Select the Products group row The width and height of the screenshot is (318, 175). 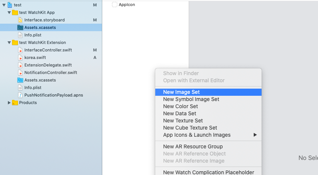tap(51, 103)
